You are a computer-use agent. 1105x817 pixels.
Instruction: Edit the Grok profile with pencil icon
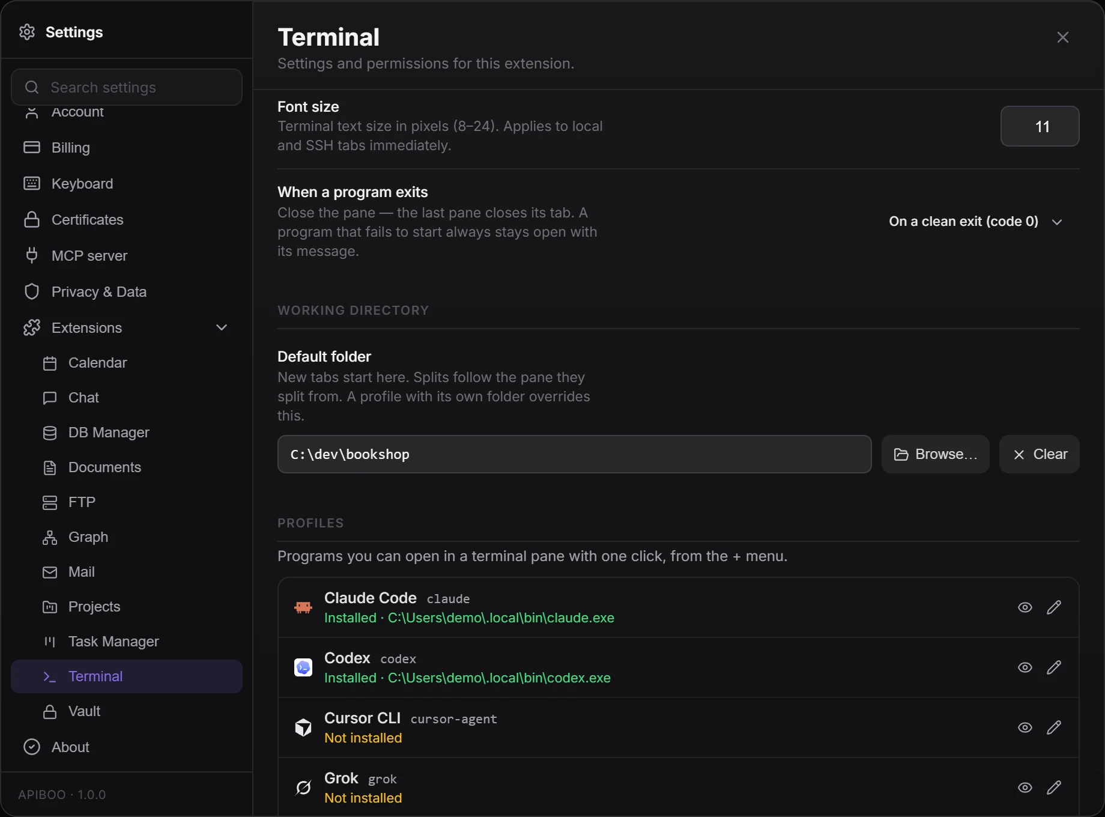coord(1054,788)
